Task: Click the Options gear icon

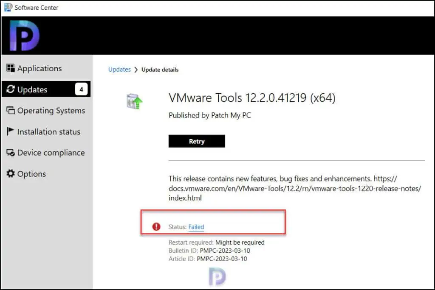Action: (x=10, y=173)
